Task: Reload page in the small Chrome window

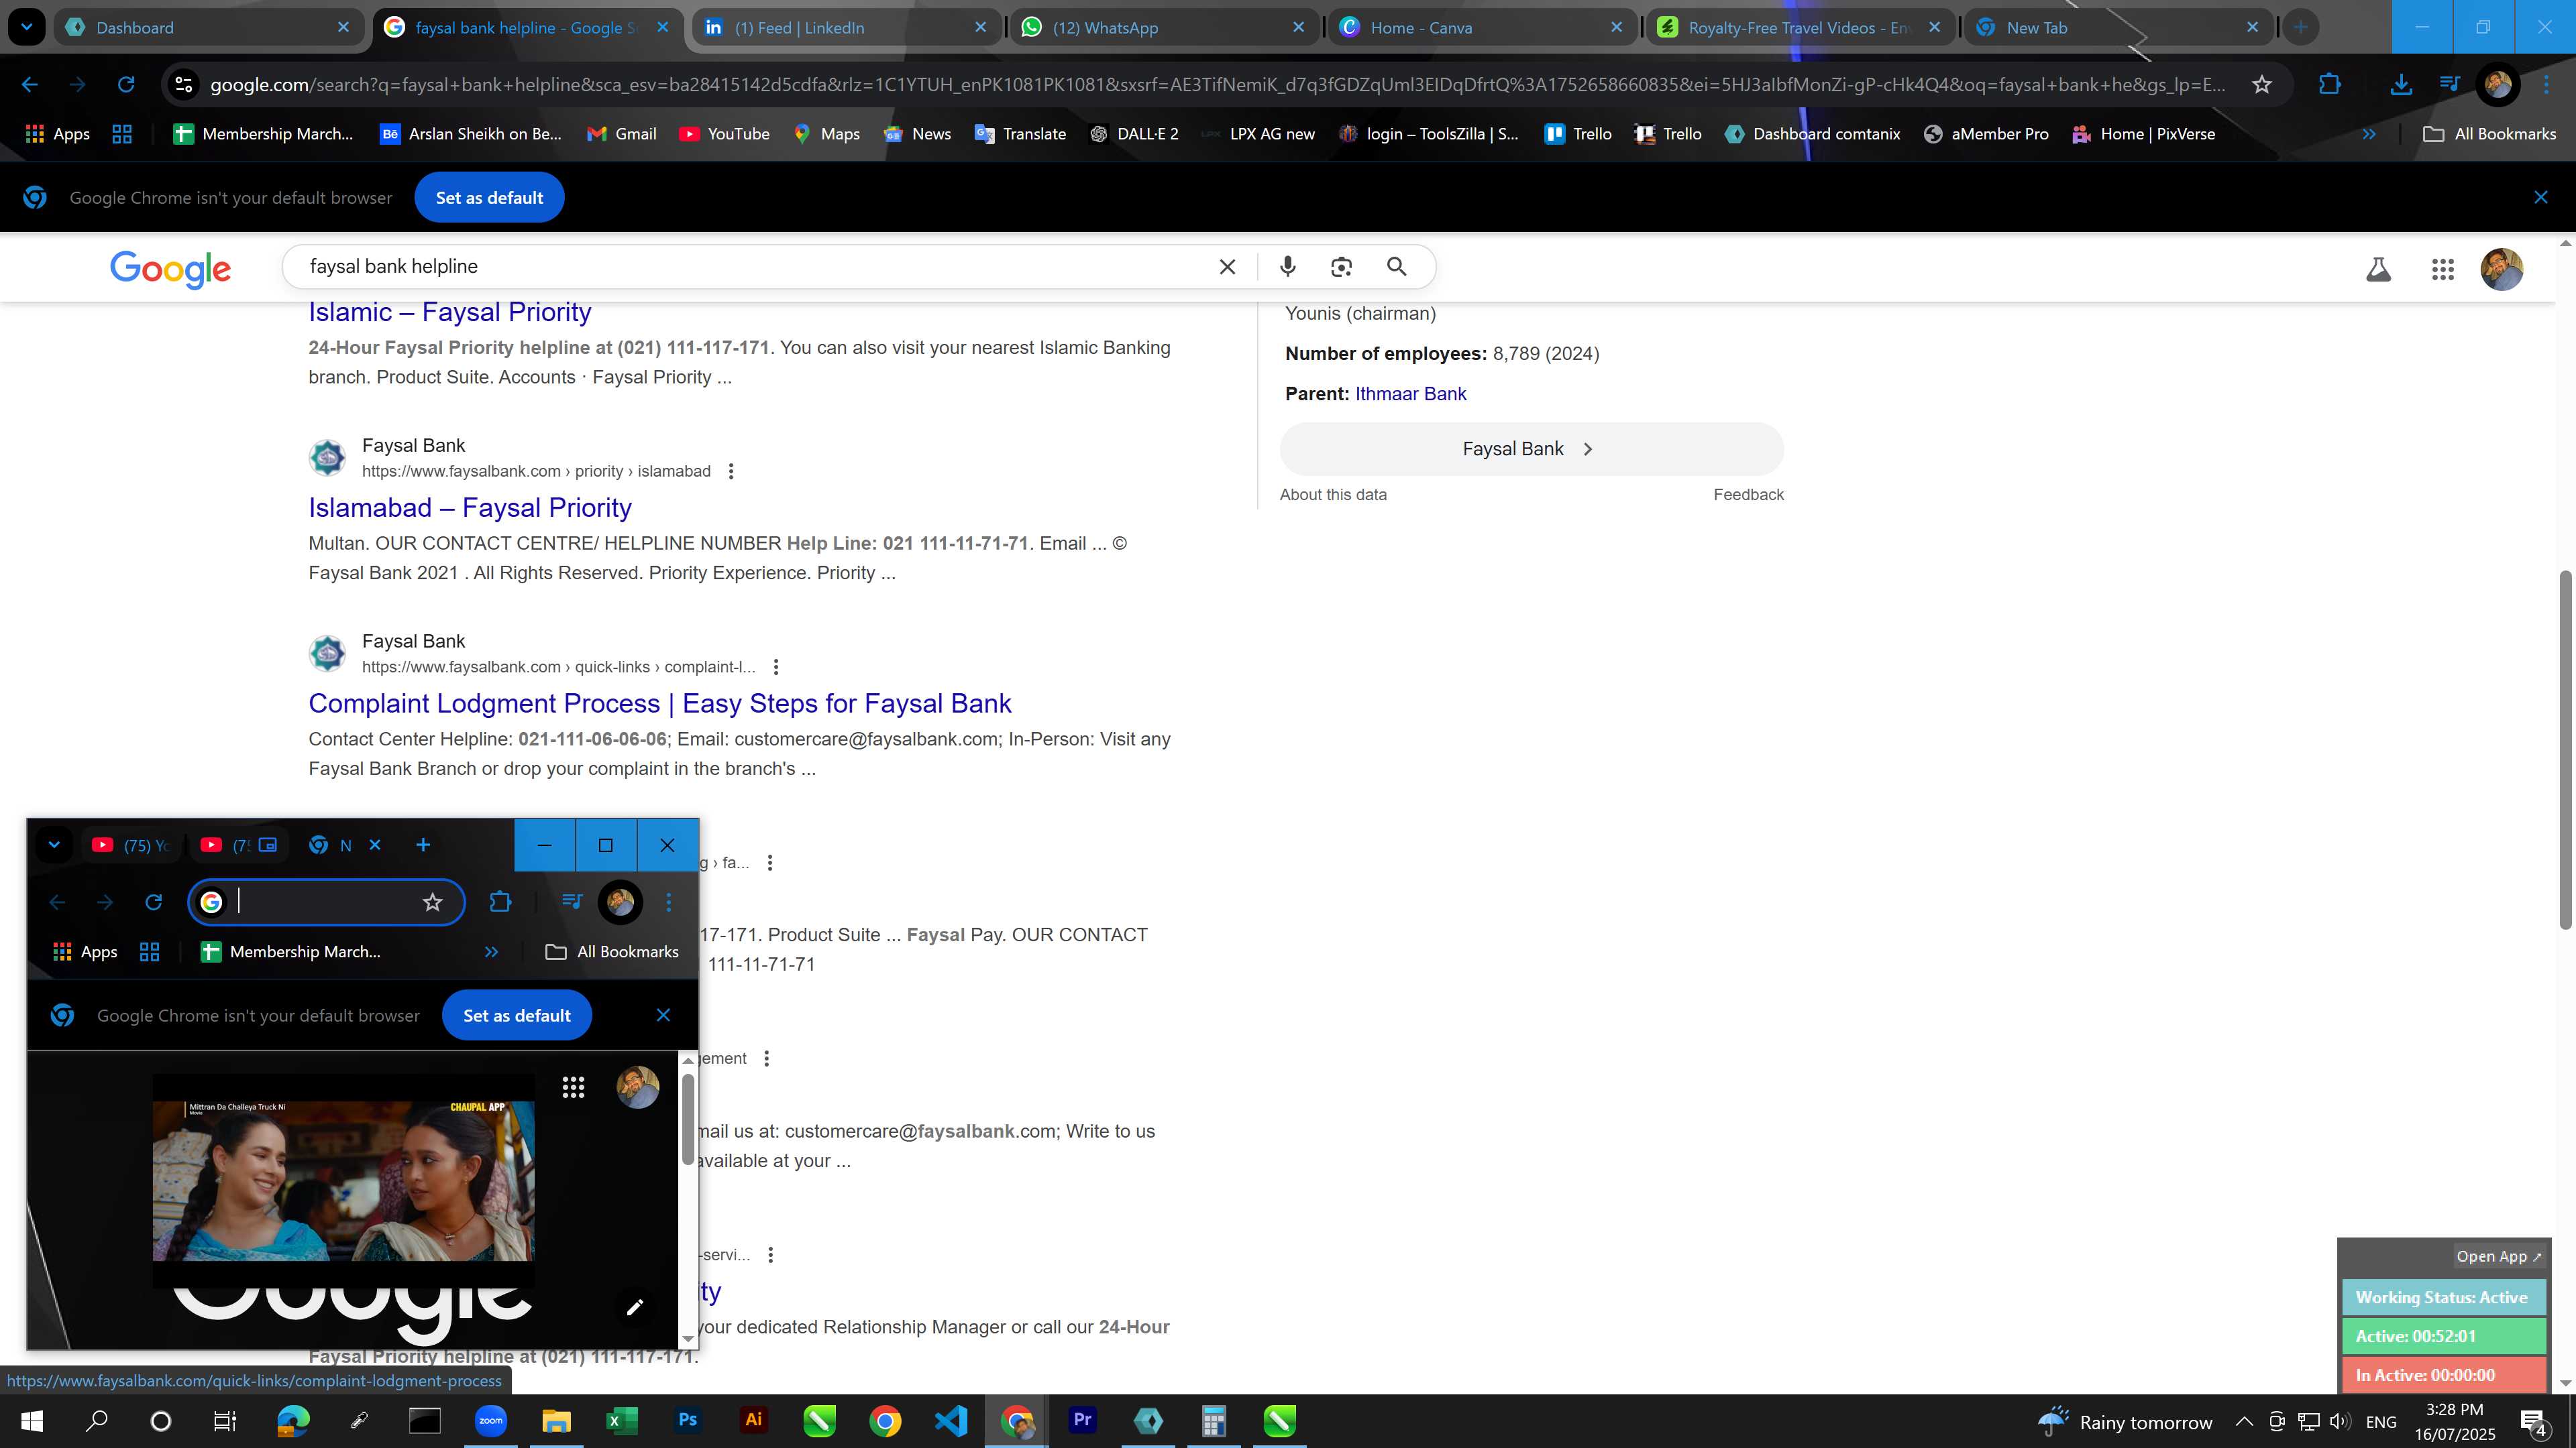Action: (153, 902)
